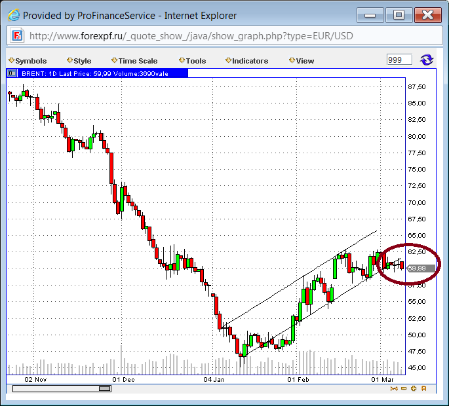Click the Internet Explorer logo in title bar
Image resolution: width=449 pixels, height=406 pixels.
click(x=12, y=14)
